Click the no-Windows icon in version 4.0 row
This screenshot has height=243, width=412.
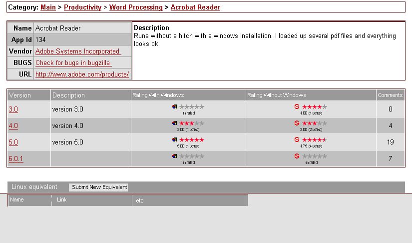click(x=297, y=123)
